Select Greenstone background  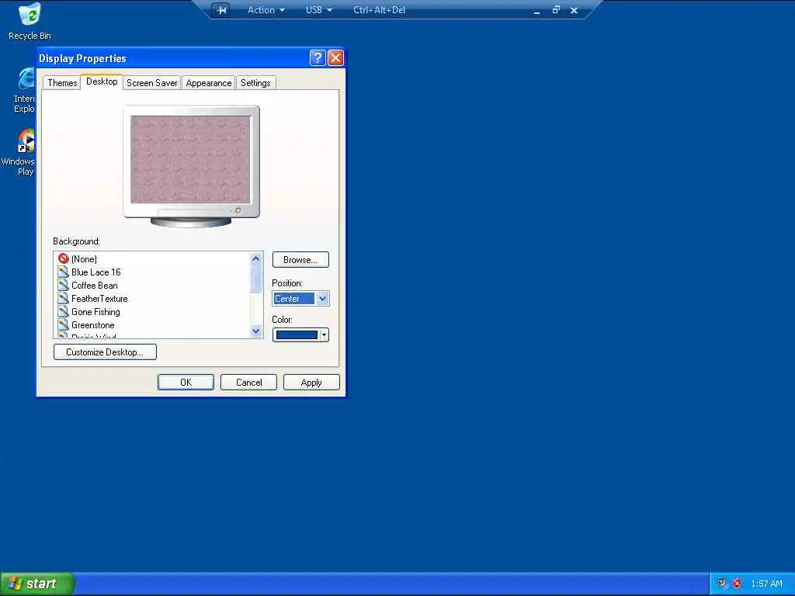tap(93, 325)
